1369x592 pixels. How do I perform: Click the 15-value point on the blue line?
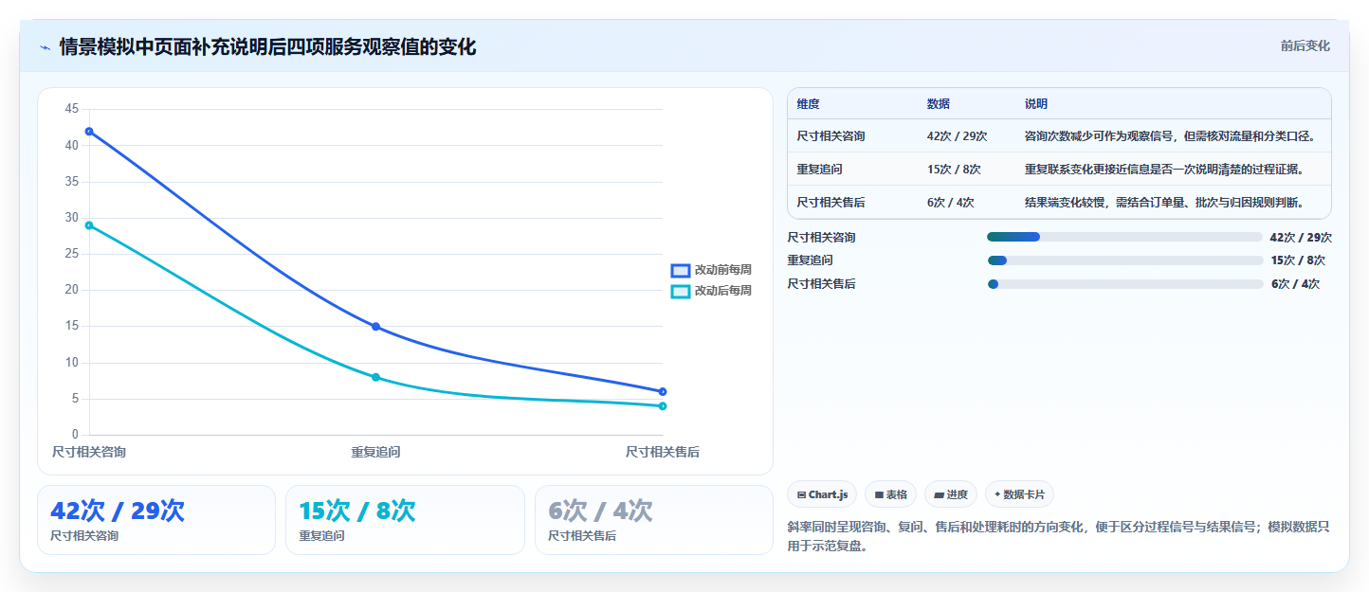(x=375, y=327)
